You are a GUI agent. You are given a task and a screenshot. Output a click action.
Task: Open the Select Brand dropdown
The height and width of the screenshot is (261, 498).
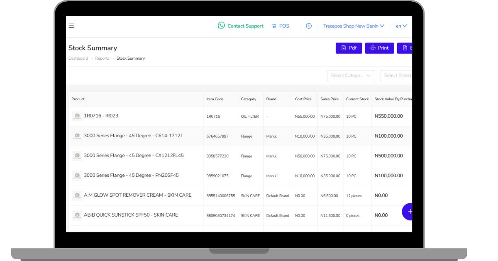point(396,75)
